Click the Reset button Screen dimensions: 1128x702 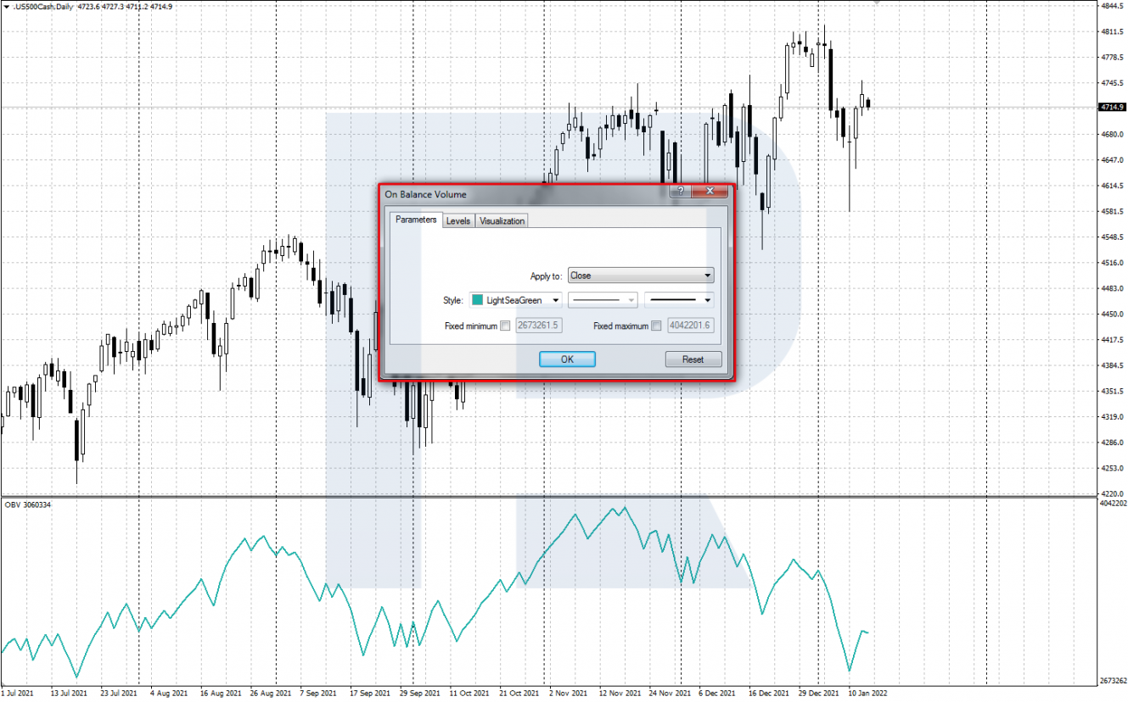click(693, 359)
